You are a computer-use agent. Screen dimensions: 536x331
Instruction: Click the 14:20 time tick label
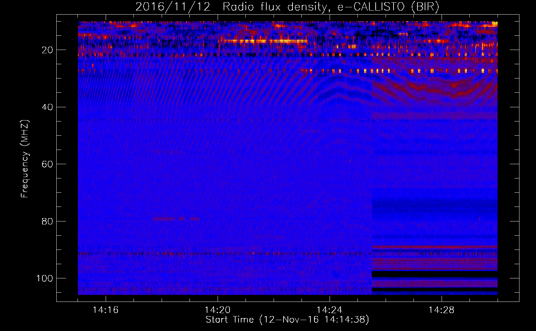pyautogui.click(x=218, y=310)
